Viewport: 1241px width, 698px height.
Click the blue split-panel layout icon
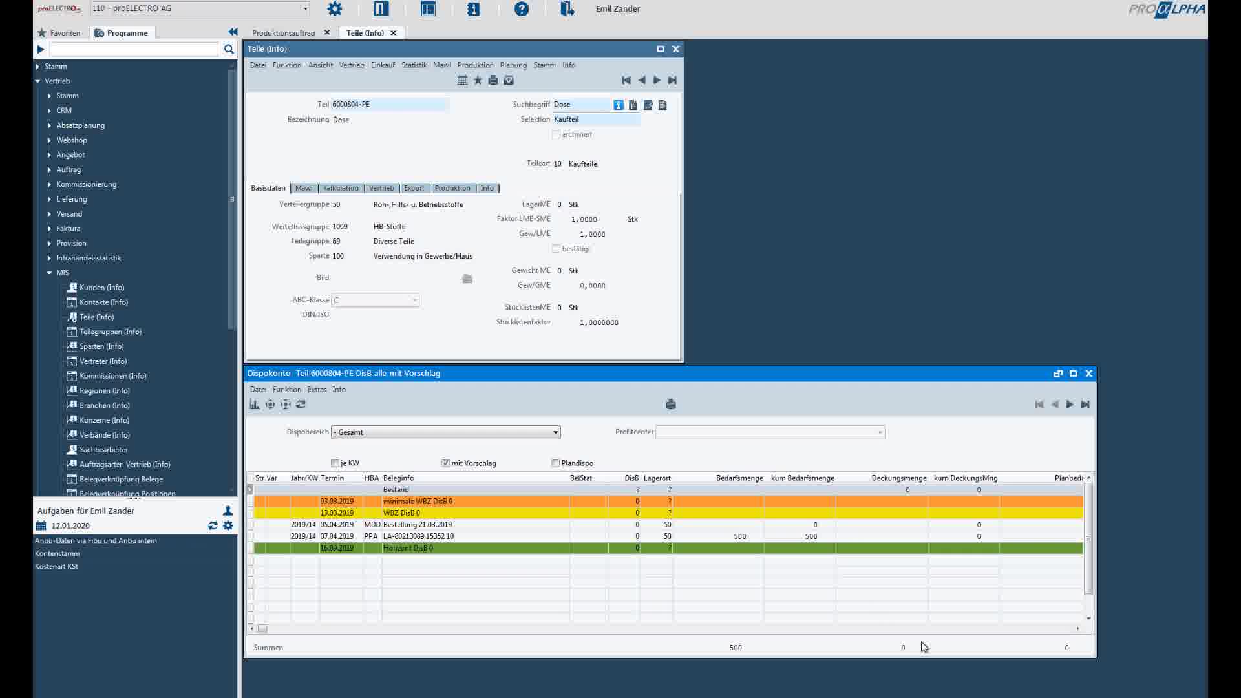[381, 9]
